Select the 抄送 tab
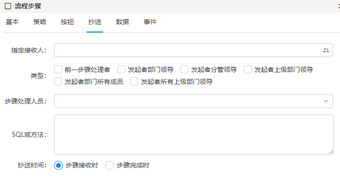The width and height of the screenshot is (340, 179). coord(95,22)
